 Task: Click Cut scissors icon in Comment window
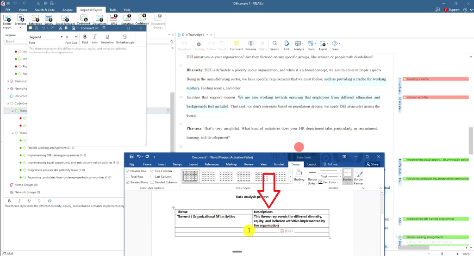[61, 28]
